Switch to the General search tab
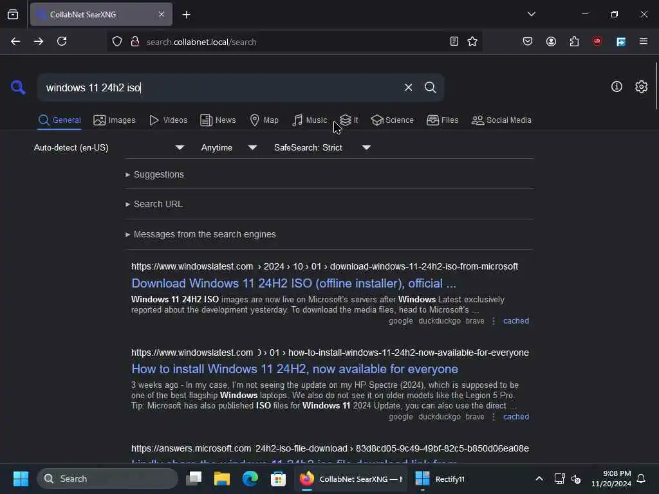Image resolution: width=659 pixels, height=494 pixels. point(59,120)
